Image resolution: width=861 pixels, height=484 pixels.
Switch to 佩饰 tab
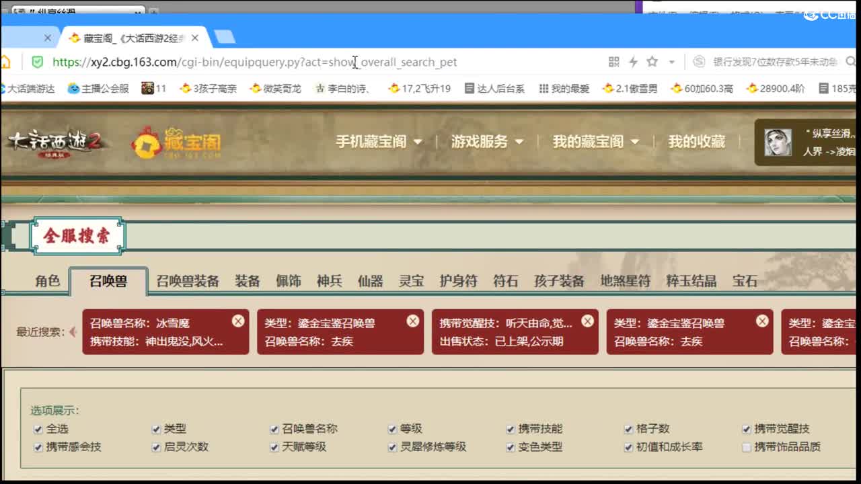[x=289, y=281]
